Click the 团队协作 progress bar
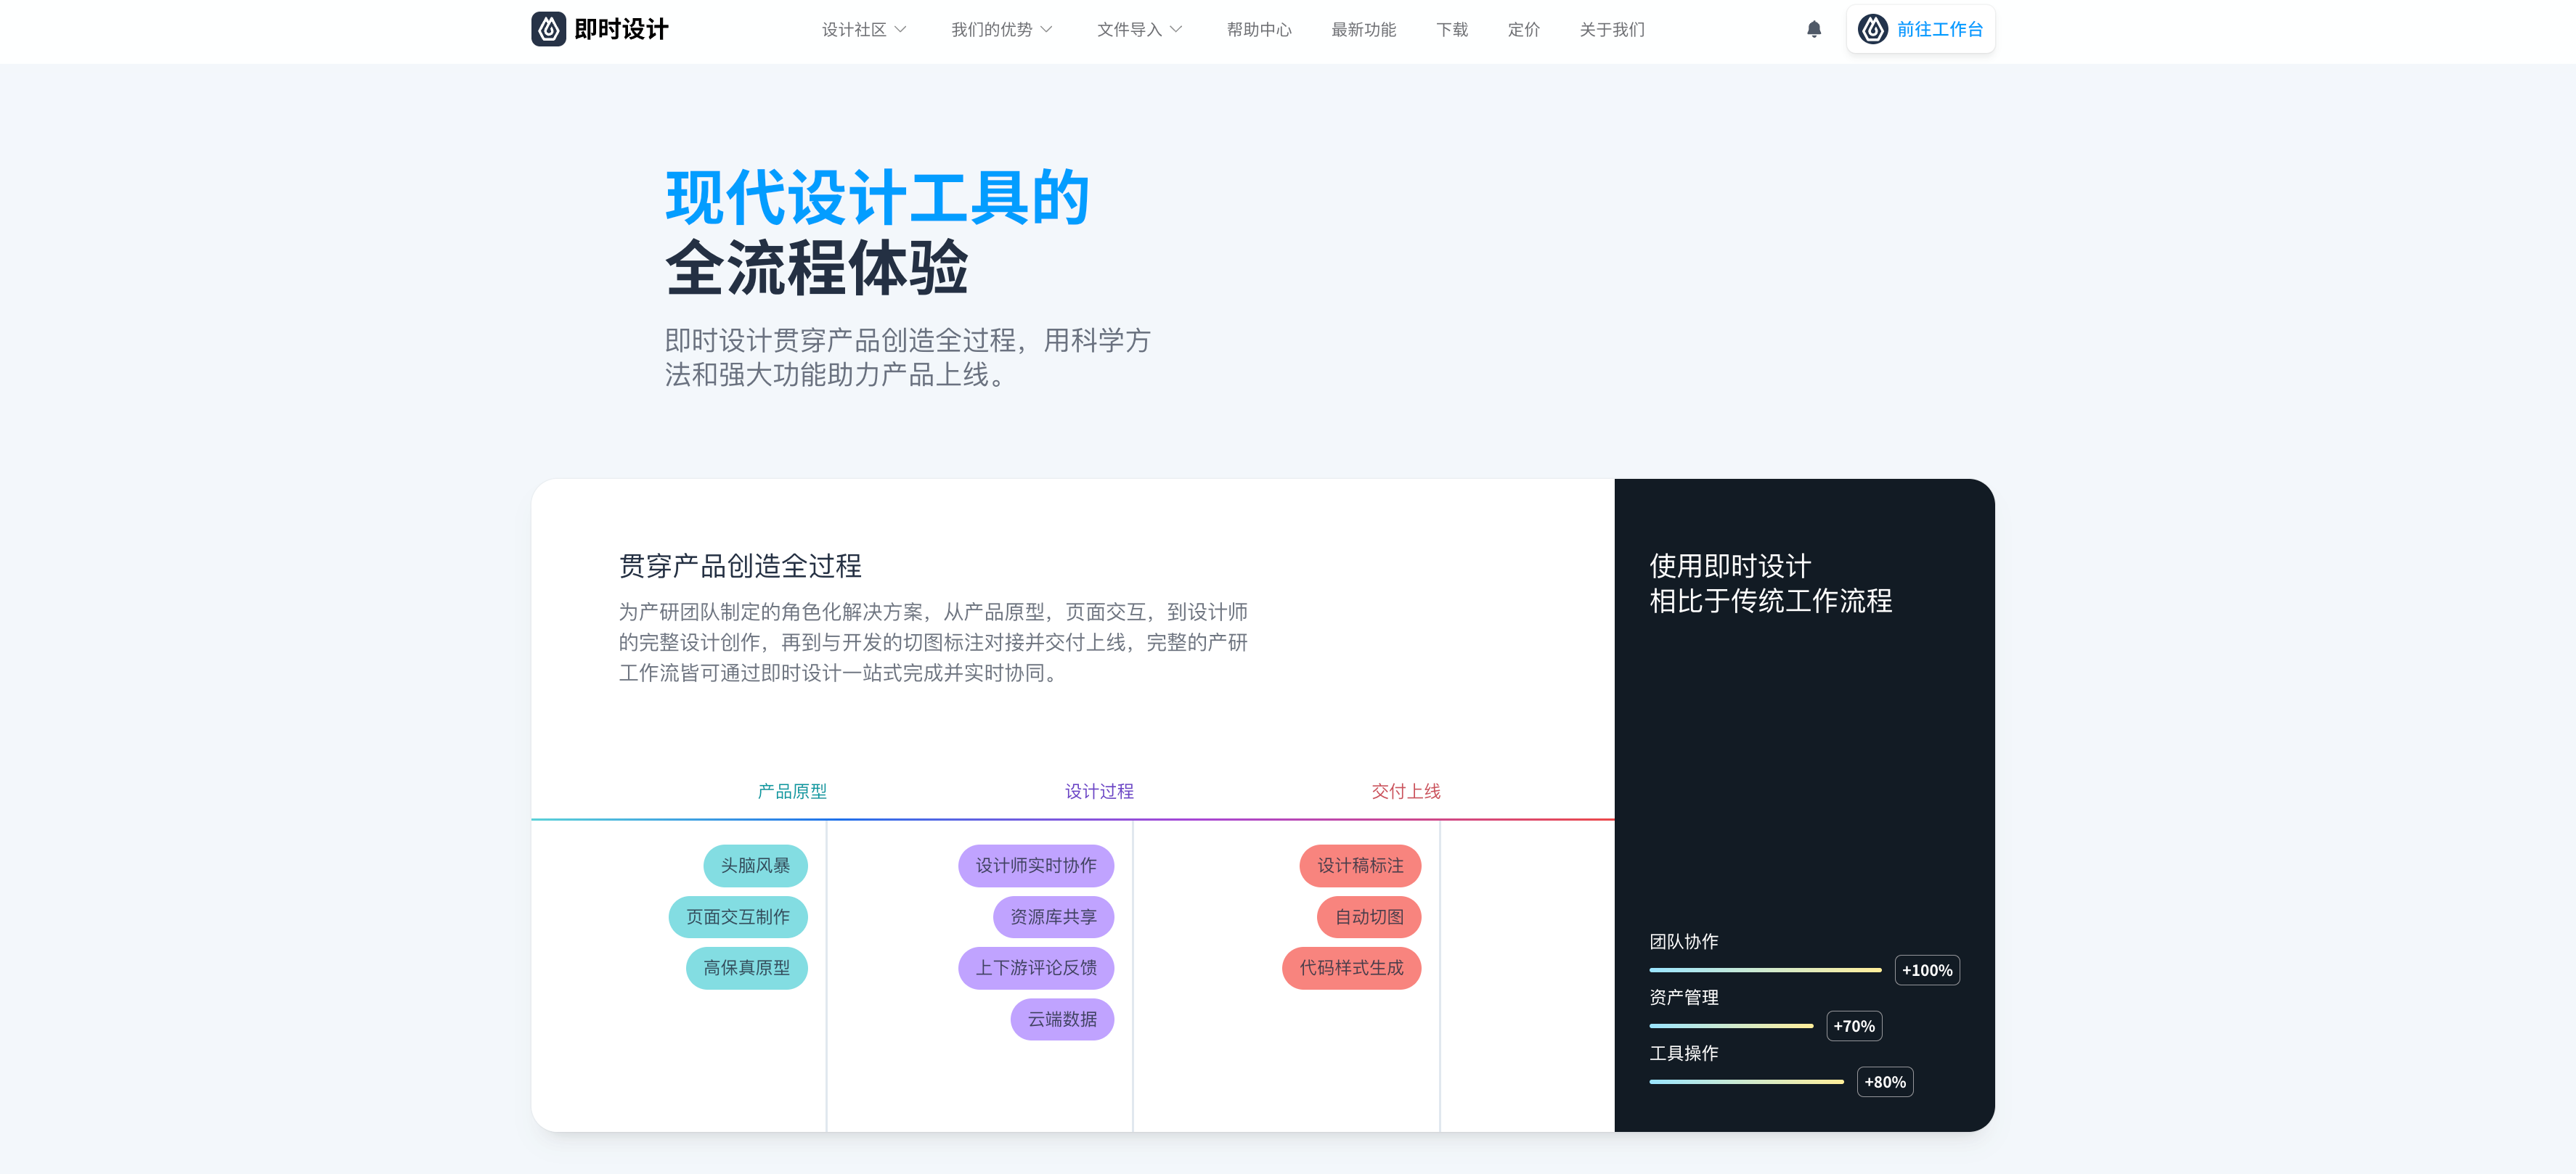This screenshot has width=2576, height=1174. coord(1765,970)
